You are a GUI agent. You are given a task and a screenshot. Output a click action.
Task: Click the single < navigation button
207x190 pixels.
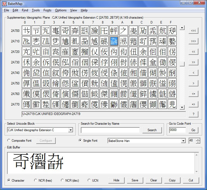tap(193, 73)
